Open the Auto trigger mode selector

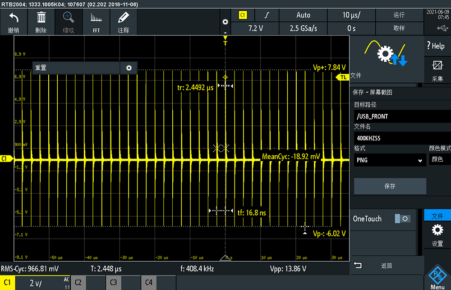tap(303, 15)
